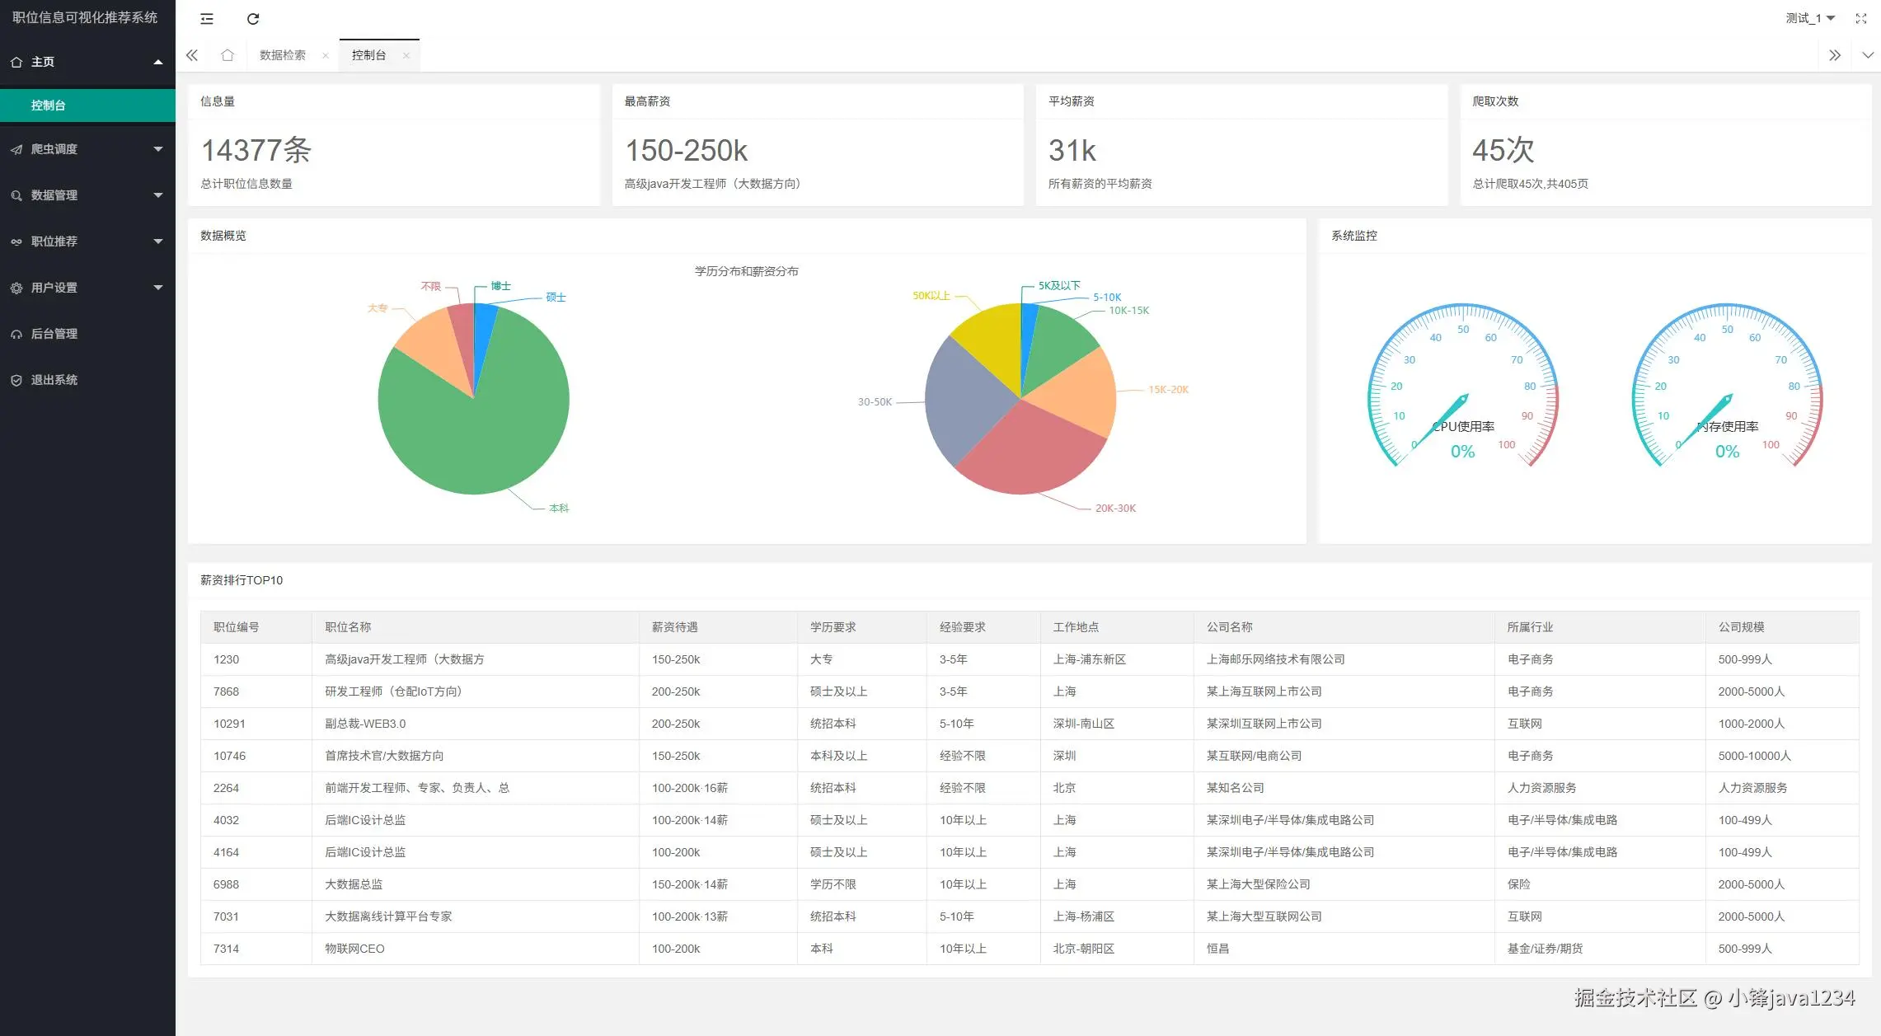The image size is (1881, 1036).
Task: Click the home icon in tab bar
Action: (x=228, y=55)
